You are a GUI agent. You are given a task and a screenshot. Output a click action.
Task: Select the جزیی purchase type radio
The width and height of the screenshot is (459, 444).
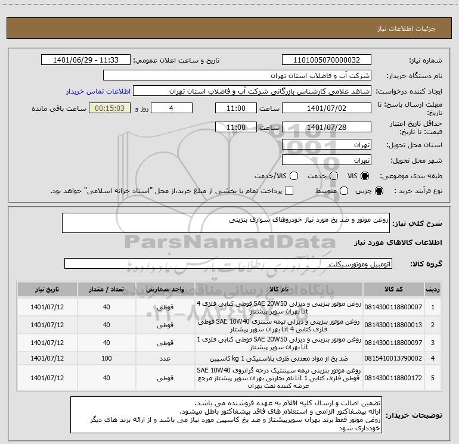pos(379,191)
